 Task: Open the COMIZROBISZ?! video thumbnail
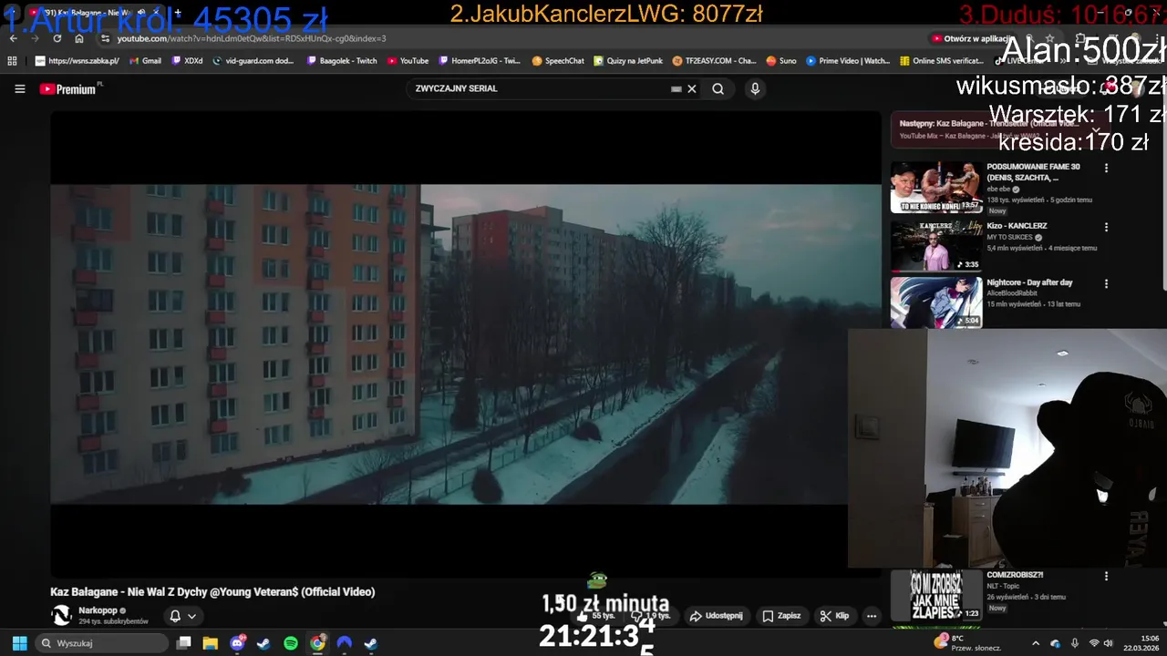tap(936, 596)
